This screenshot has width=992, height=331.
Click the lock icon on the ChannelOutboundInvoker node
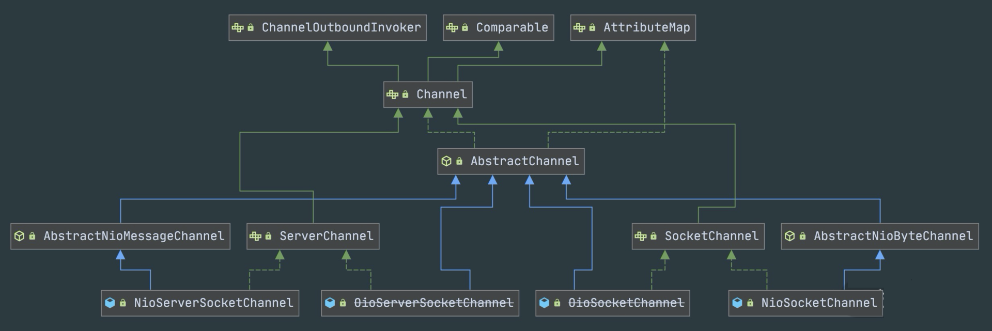pyautogui.click(x=251, y=27)
